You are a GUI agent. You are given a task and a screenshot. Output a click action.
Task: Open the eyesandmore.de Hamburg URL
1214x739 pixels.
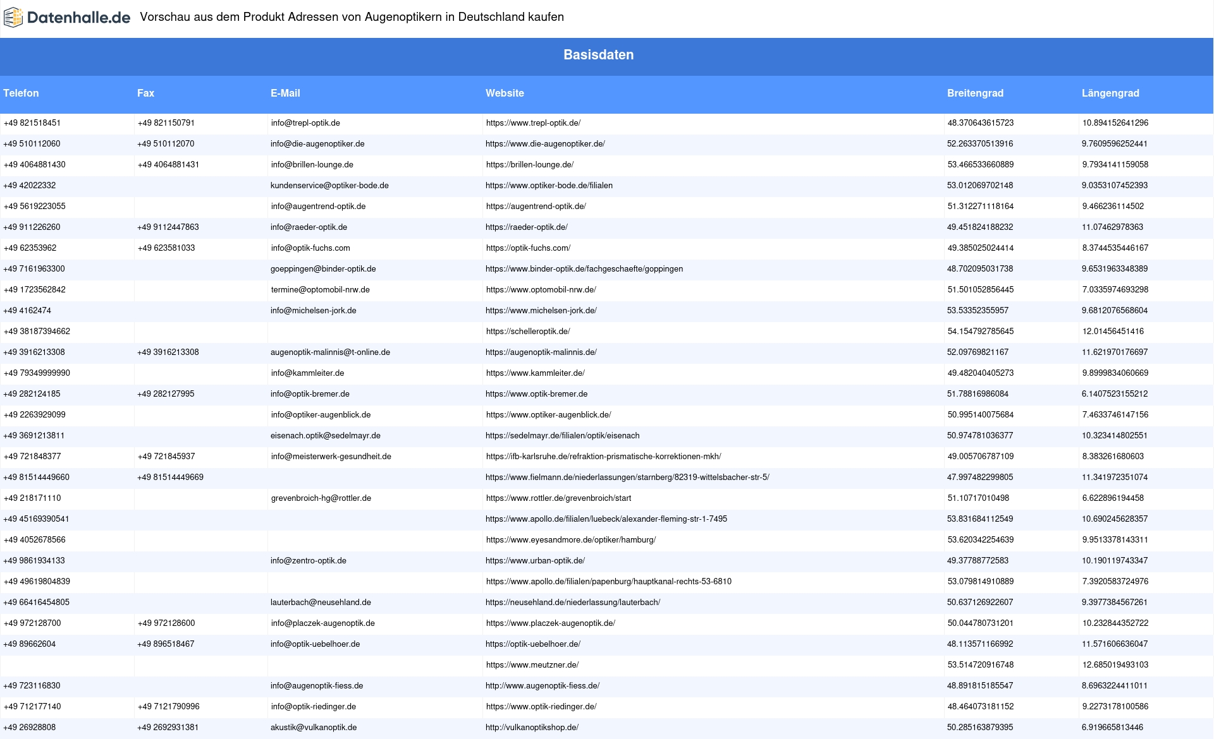(571, 540)
